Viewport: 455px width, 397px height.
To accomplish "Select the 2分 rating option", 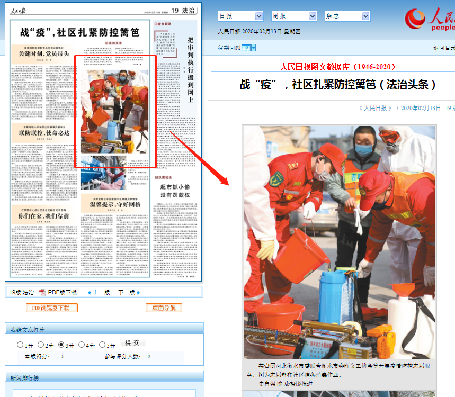I will click(41, 345).
